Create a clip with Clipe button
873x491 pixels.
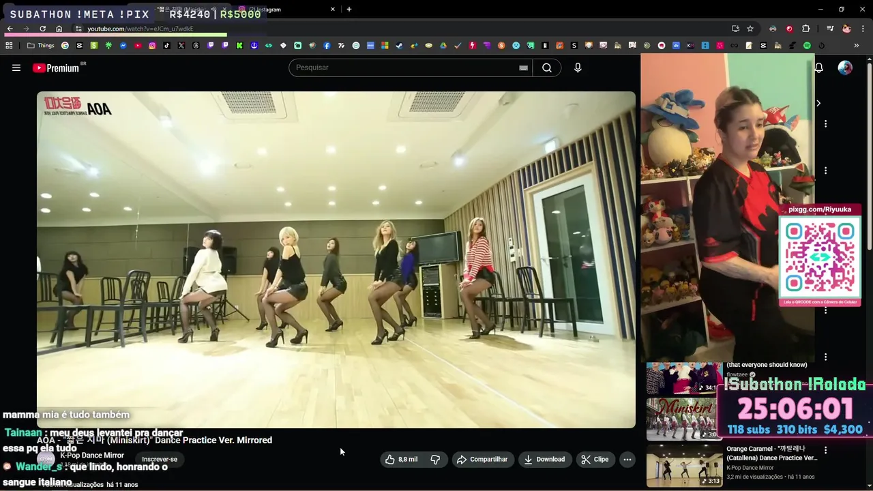595,460
